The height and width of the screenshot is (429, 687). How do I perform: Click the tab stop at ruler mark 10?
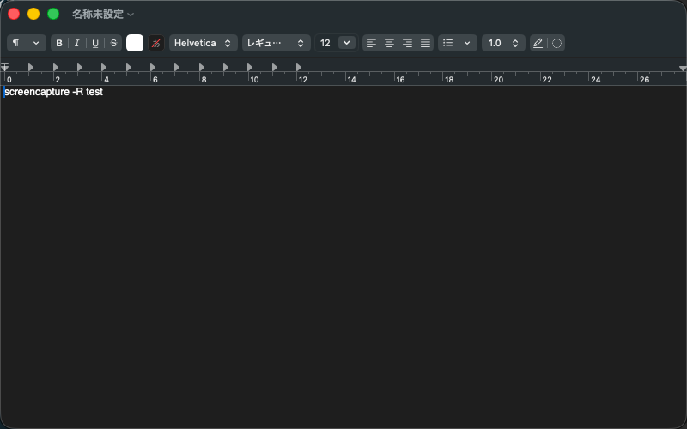250,67
